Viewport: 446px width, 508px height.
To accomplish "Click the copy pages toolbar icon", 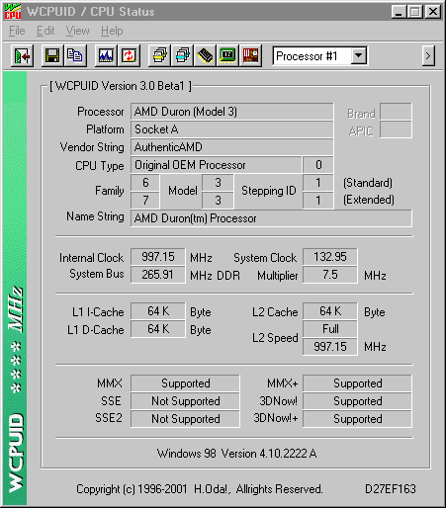I will pyautogui.click(x=75, y=55).
